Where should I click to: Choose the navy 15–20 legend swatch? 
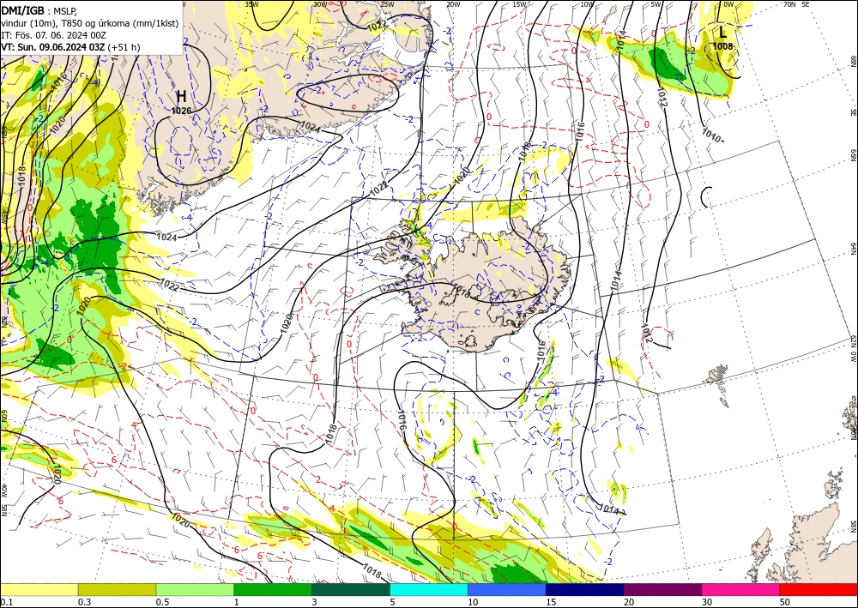click(585, 589)
